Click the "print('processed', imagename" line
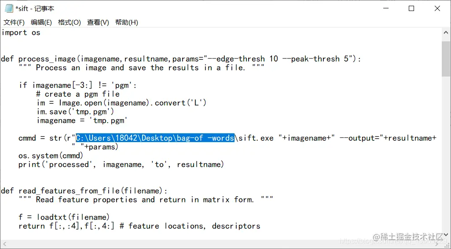 [121, 165]
